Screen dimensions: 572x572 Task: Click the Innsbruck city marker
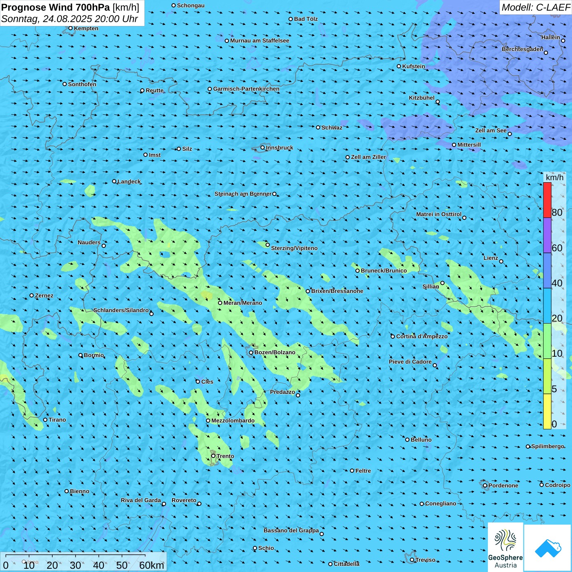pos(263,147)
